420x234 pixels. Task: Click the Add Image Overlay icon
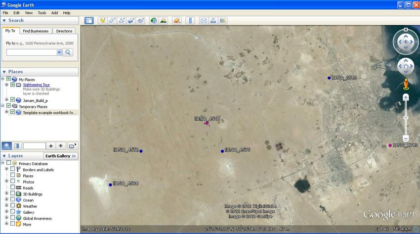click(131, 21)
